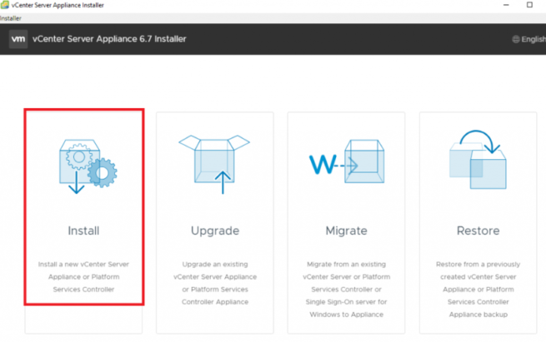Click the vm logo in header

click(x=18, y=39)
